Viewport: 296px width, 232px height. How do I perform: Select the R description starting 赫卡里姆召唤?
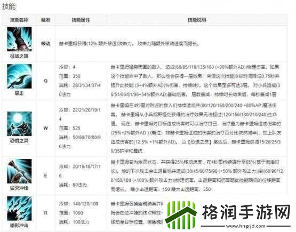(137, 213)
